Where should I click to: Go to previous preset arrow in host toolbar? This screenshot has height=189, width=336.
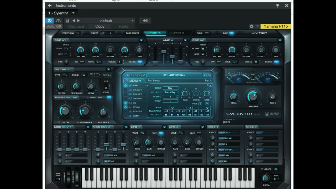pos(73,20)
